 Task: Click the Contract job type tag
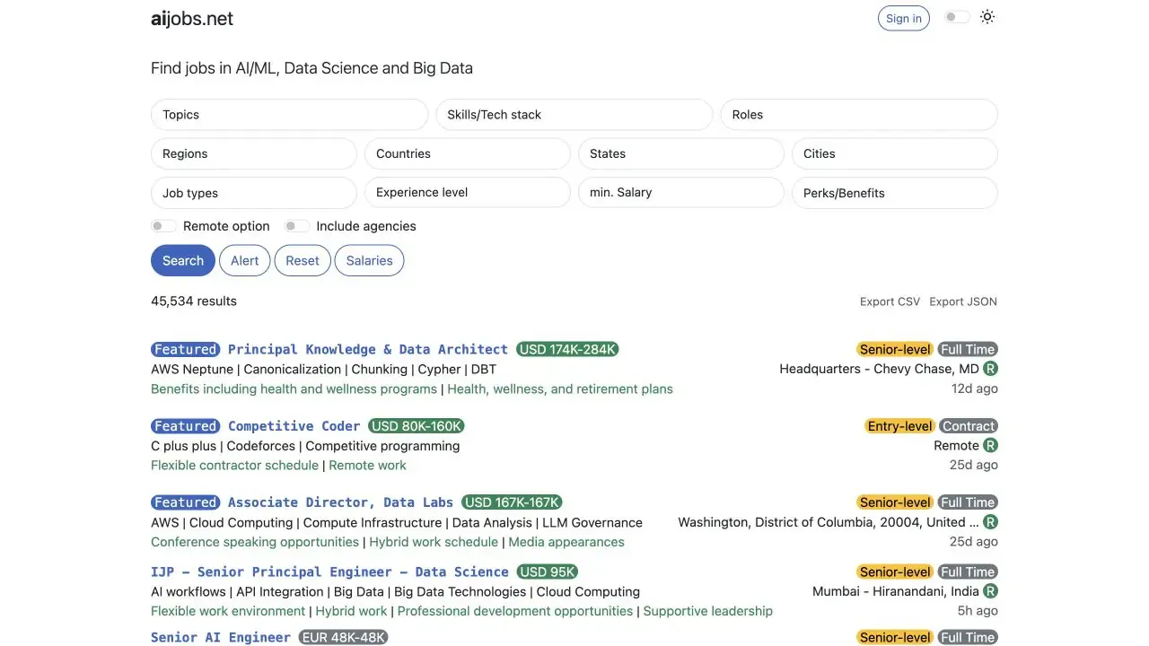tap(969, 426)
